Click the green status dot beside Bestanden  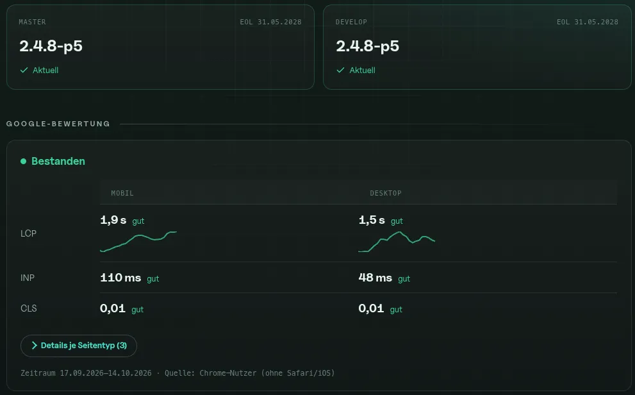coord(24,161)
